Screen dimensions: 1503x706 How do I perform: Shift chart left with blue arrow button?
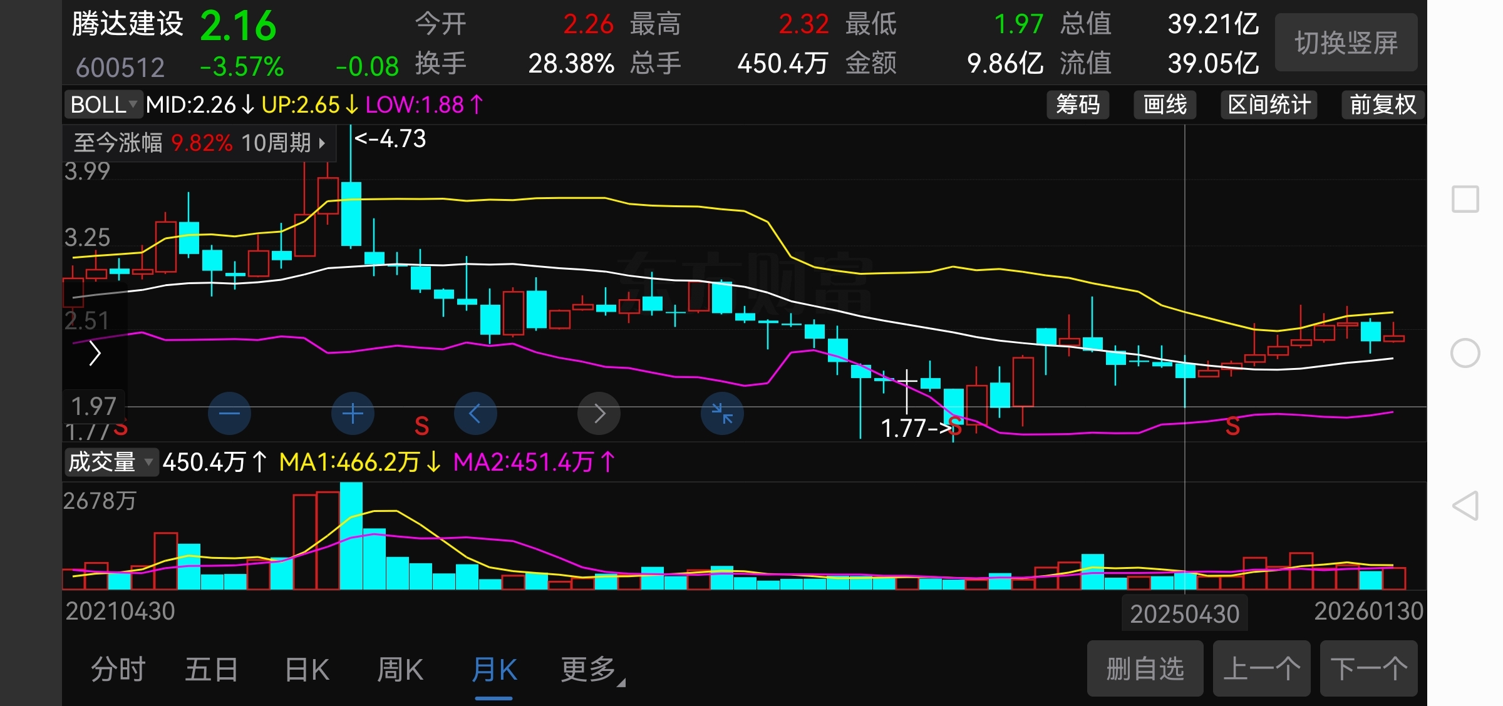(475, 413)
